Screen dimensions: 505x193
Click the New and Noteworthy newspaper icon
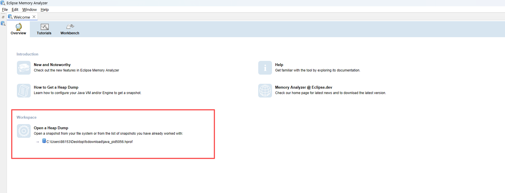[24, 68]
